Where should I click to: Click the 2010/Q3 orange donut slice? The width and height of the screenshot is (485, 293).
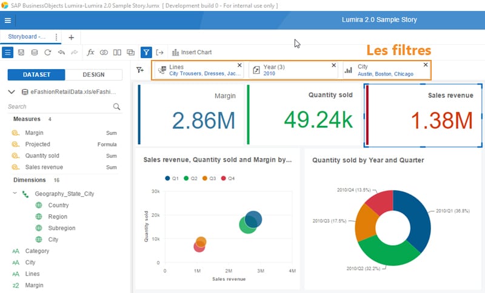(365, 223)
